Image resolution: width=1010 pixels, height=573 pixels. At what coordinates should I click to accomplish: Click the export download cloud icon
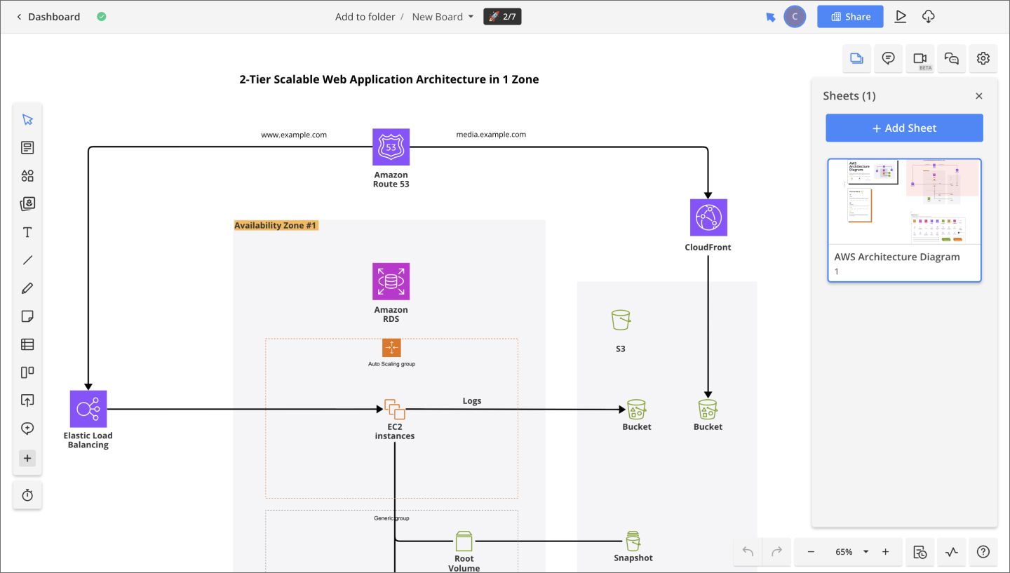pyautogui.click(x=928, y=17)
